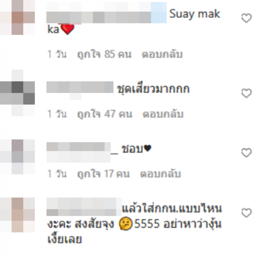Click "1 วัน" timestamp of first comment
This screenshot has width=272, height=257.
[x=57, y=54]
